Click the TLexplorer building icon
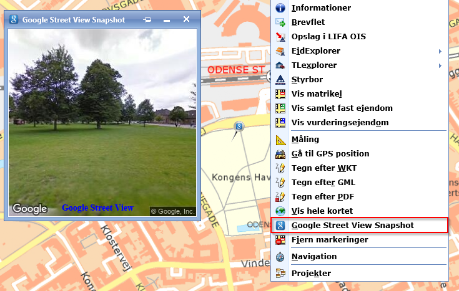 point(280,65)
